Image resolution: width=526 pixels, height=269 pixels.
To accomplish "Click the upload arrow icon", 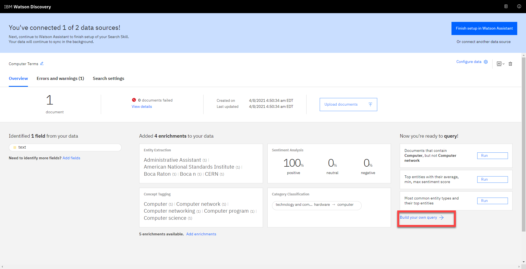I will click(370, 105).
